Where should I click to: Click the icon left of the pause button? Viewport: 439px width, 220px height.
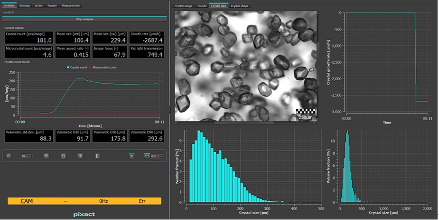click(x=80, y=155)
